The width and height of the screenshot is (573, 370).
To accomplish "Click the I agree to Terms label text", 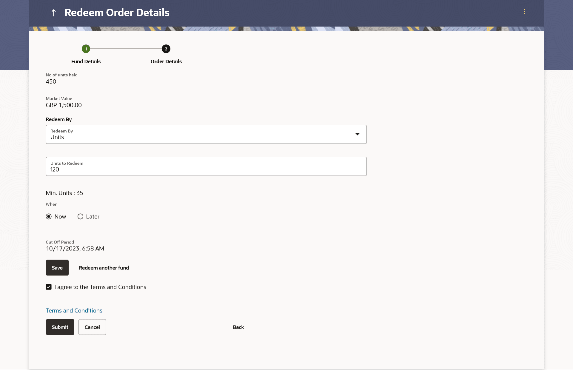I will [x=100, y=287].
